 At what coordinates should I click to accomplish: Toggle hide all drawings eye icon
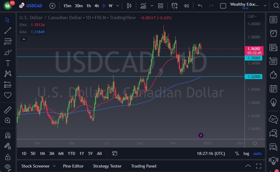pos(8,167)
